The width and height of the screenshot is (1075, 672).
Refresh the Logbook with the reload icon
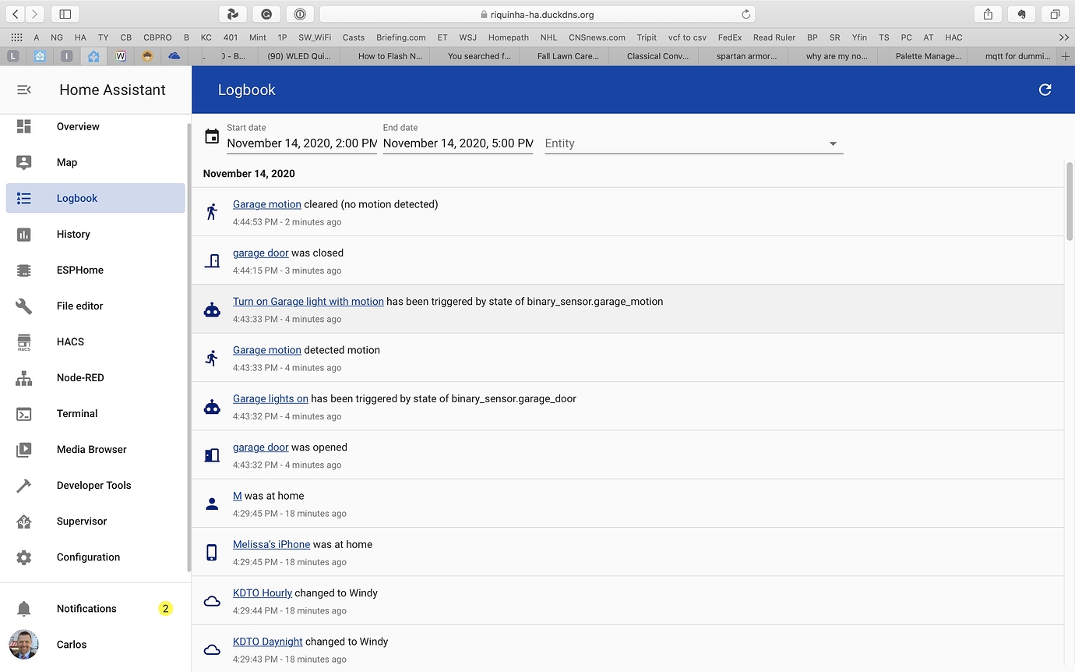pos(1045,90)
